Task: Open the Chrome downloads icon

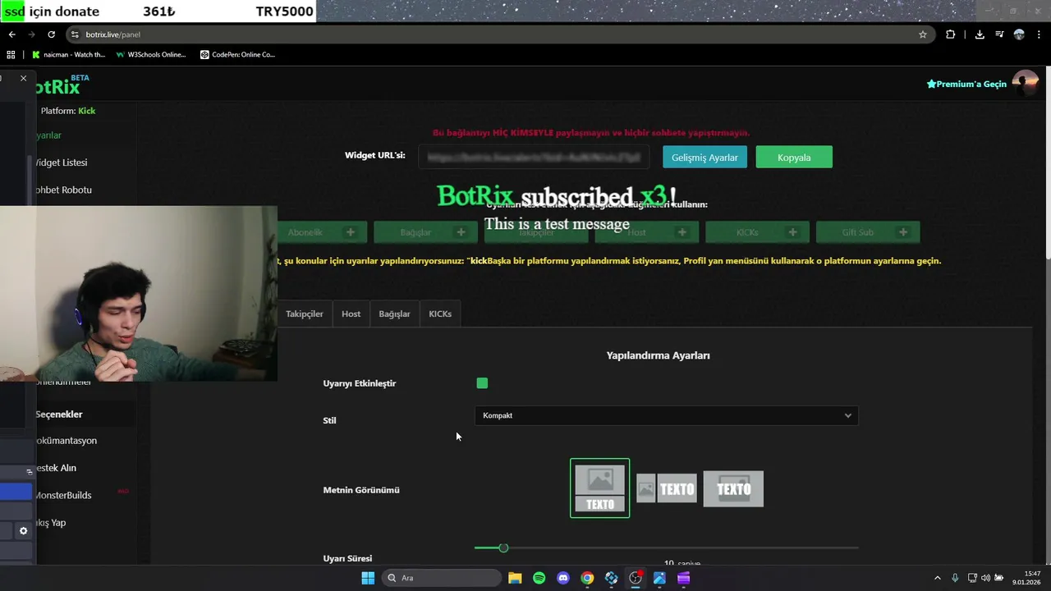Action: [x=980, y=34]
